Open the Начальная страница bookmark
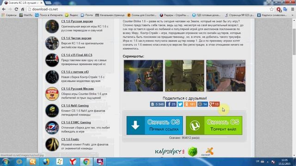Screen dimensions: 296x166 [110, 15]
